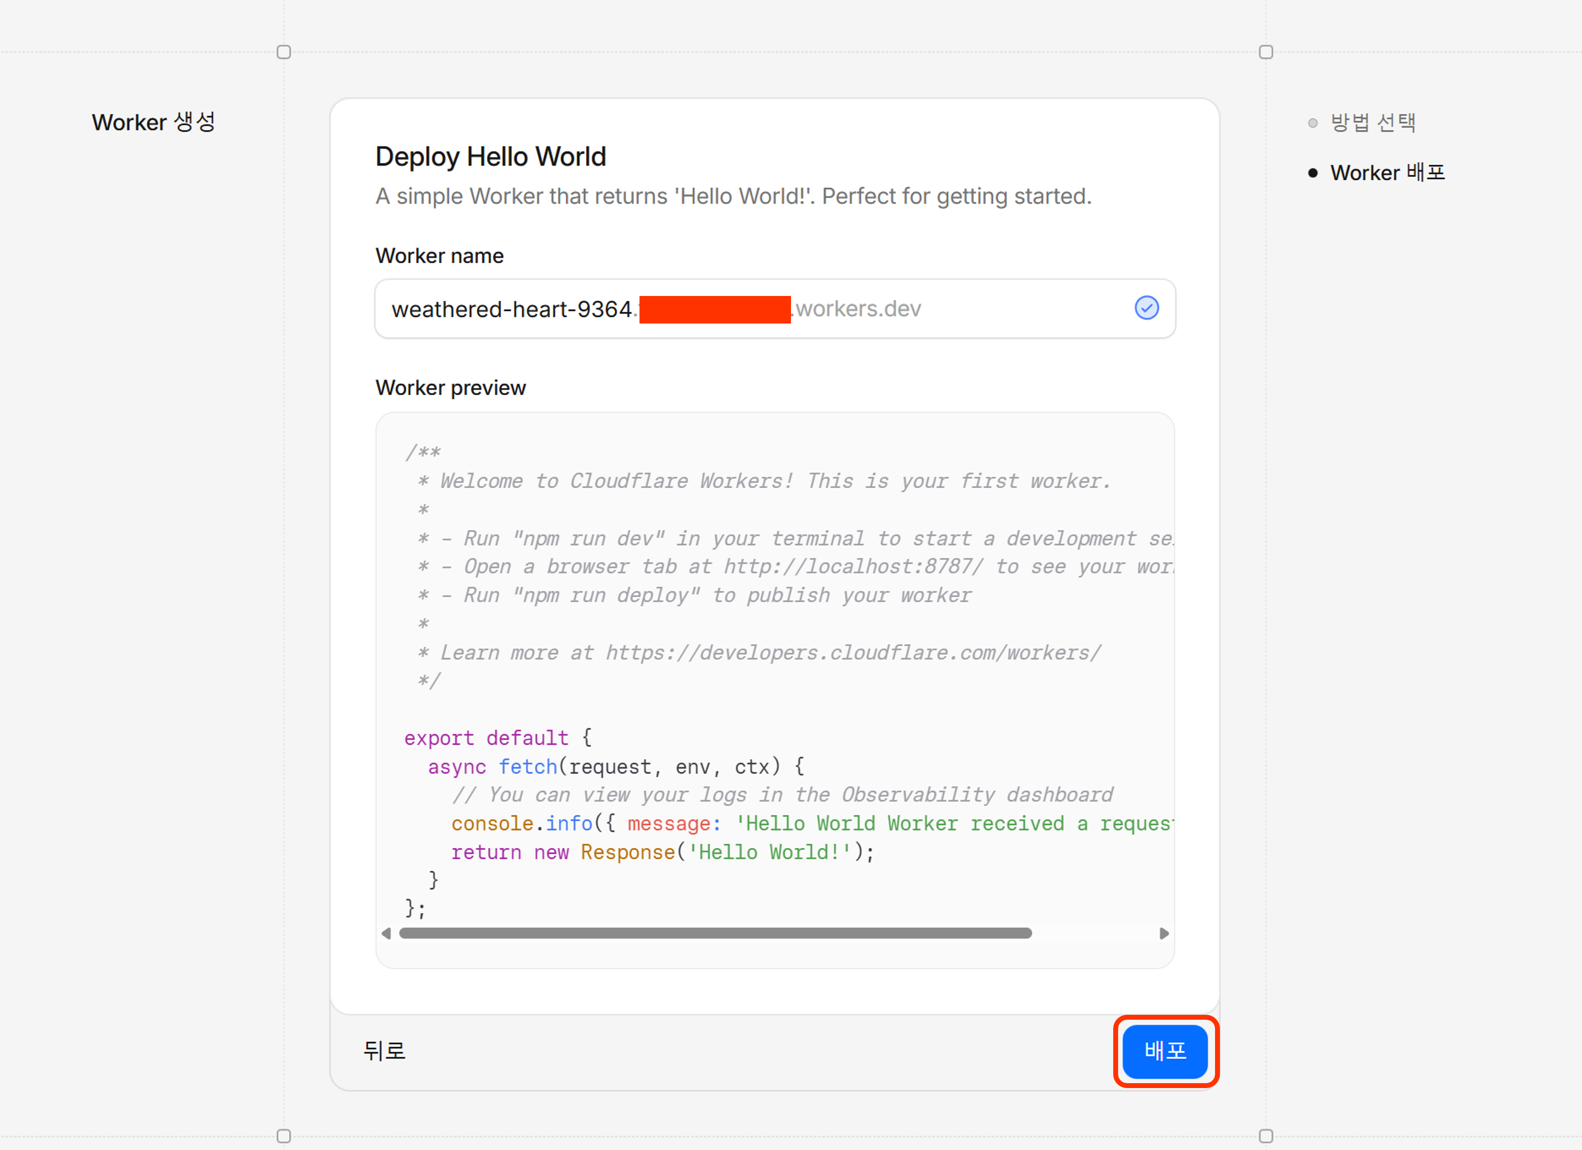The image size is (1582, 1150).
Task: Click the .workers.dev suffix text
Action: (858, 309)
